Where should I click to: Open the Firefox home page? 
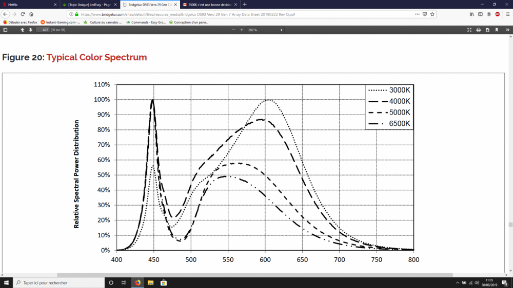pyautogui.click(x=31, y=14)
